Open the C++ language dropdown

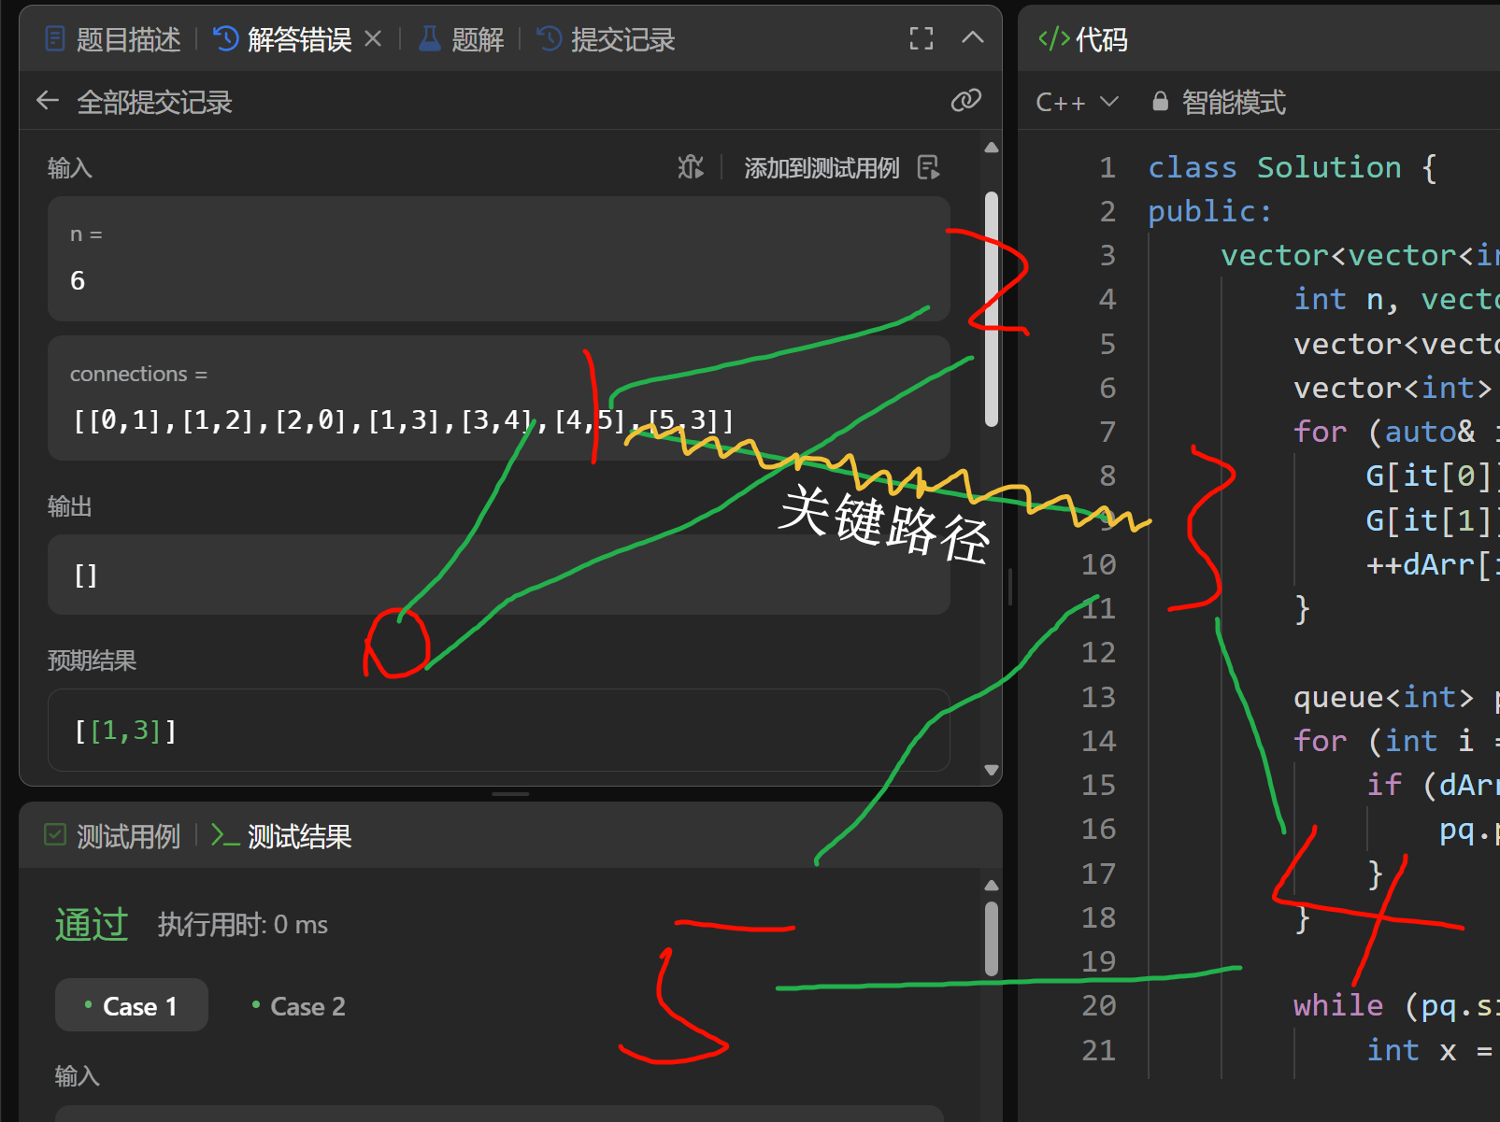coord(1077,102)
